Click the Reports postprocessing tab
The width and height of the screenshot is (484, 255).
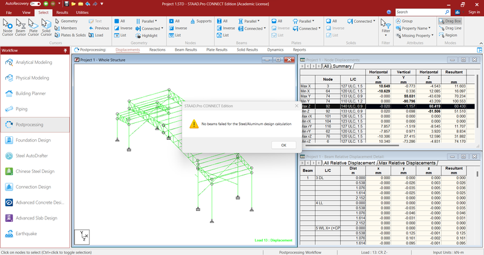[x=299, y=49]
